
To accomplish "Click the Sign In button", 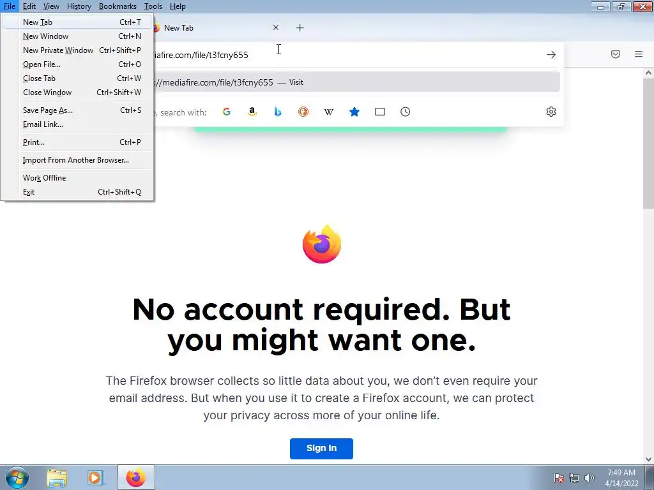I will 322,449.
